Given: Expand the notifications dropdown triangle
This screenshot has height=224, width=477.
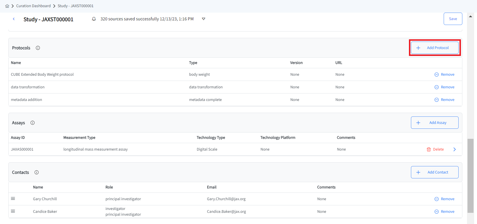Looking at the screenshot, I should click(204, 19).
